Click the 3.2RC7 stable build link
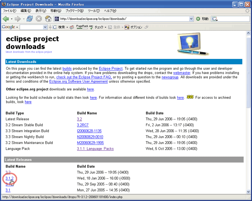 (83, 125)
